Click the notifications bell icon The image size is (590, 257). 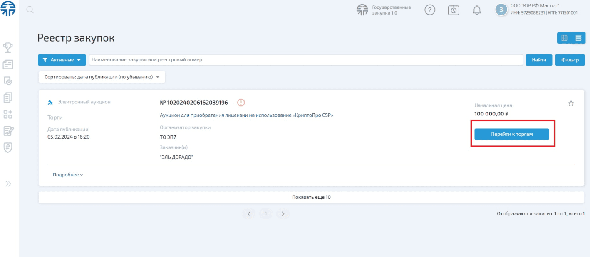tap(477, 10)
